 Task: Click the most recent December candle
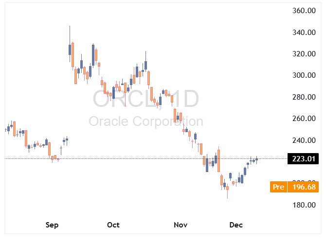tap(256, 159)
